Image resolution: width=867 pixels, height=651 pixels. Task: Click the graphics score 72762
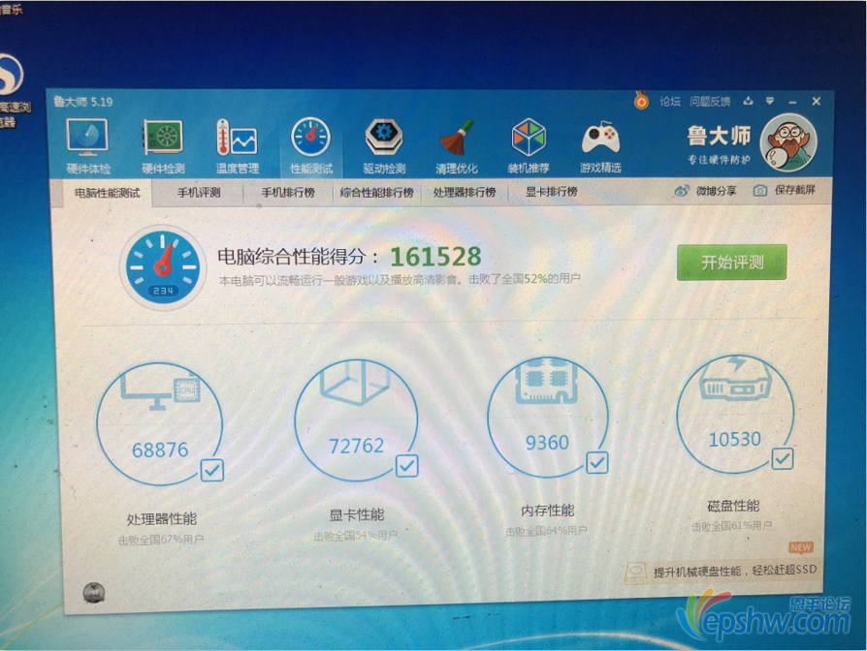point(356,446)
